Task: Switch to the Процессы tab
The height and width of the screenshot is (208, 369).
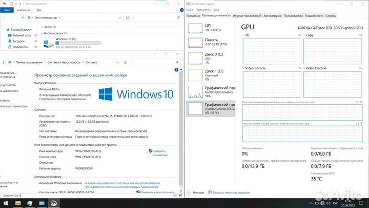Action: pyautogui.click(x=193, y=16)
